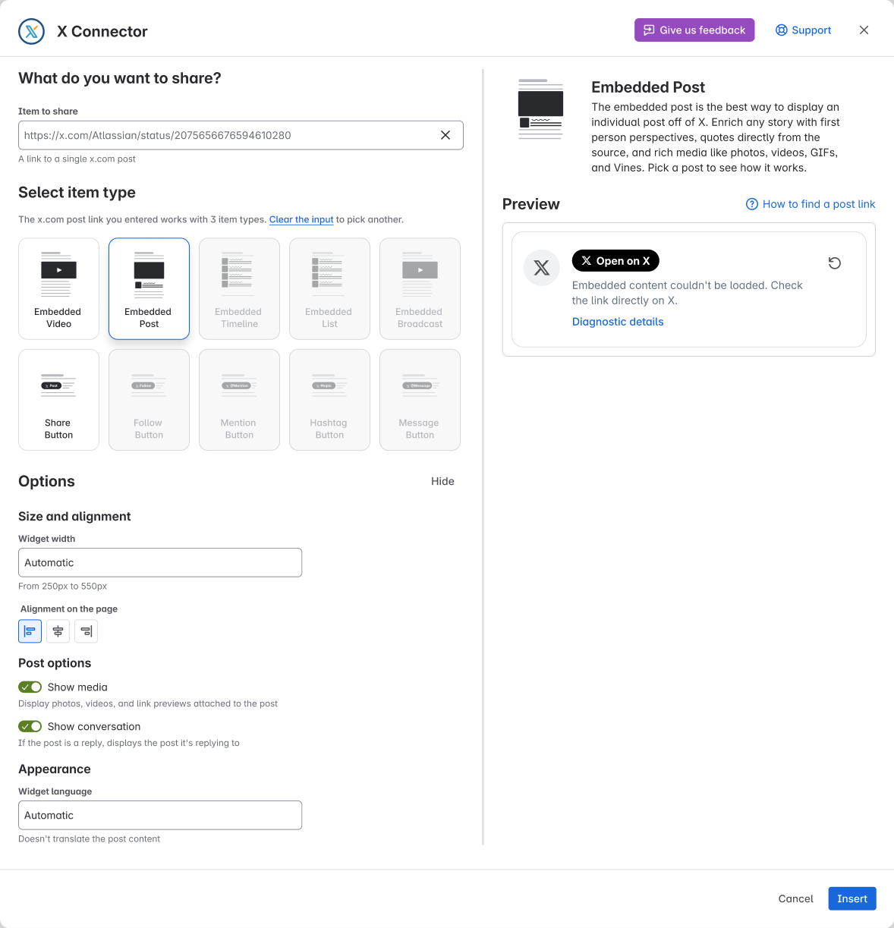
Task: Clear the item to share URL field
Action: (445, 135)
